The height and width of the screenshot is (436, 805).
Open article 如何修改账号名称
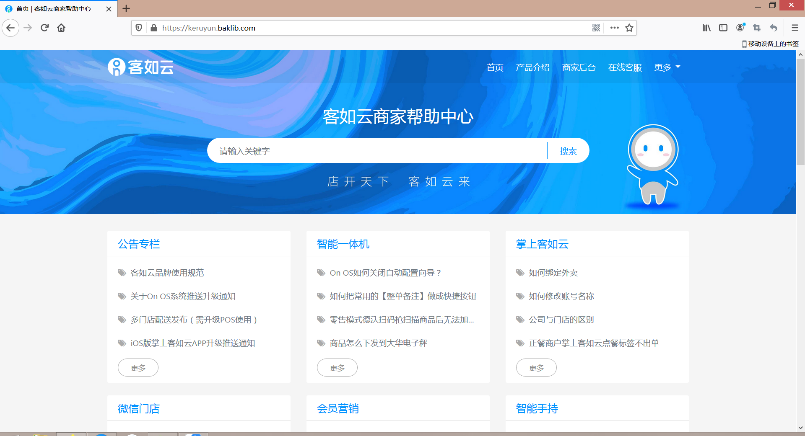[561, 297]
